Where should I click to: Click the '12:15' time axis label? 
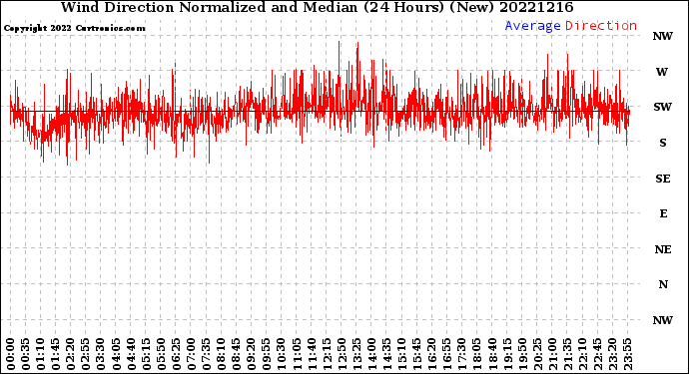[327, 354]
